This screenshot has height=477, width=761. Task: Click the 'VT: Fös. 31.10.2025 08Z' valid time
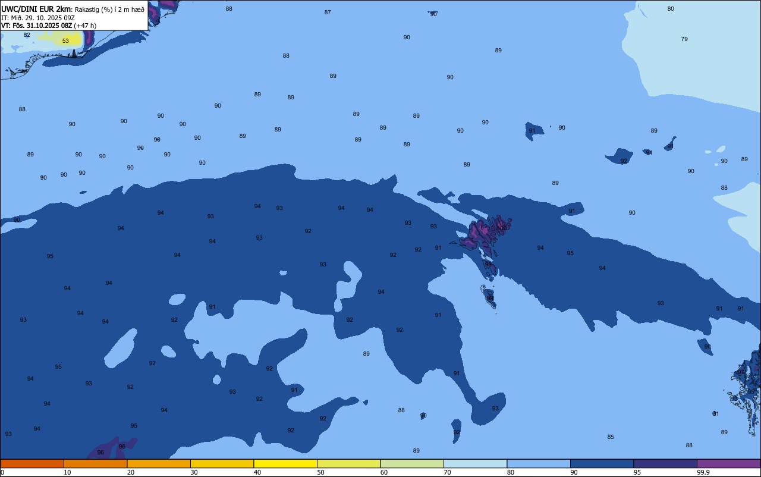click(36, 26)
